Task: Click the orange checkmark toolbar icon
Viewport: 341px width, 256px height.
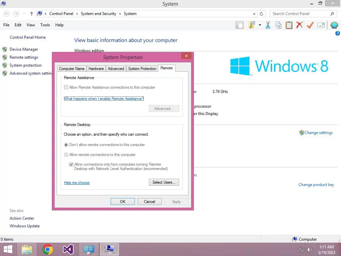Action: [310, 25]
